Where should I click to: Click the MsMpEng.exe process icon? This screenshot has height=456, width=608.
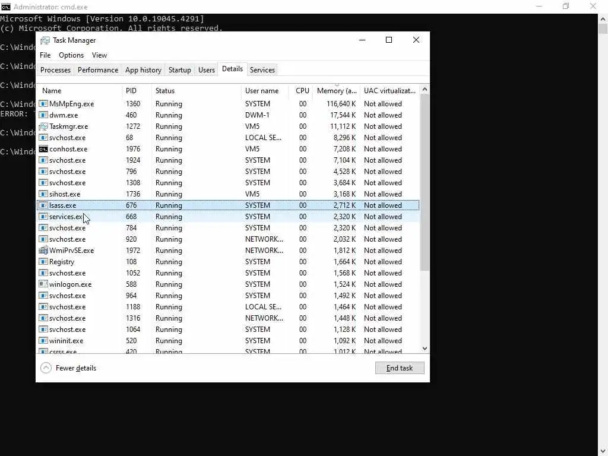point(43,104)
